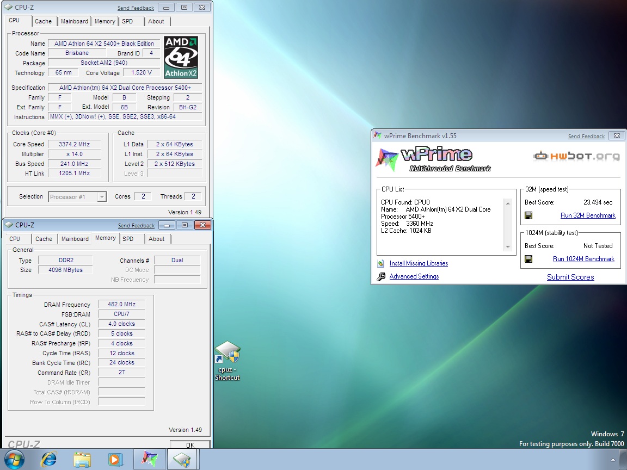Click the Package value Socket AM2 (940)
Viewport: 627px width, 470px height.
click(104, 63)
